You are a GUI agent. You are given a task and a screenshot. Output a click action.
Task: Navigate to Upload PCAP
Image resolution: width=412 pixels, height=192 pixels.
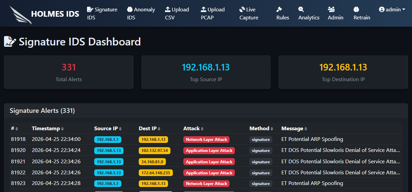click(x=213, y=14)
